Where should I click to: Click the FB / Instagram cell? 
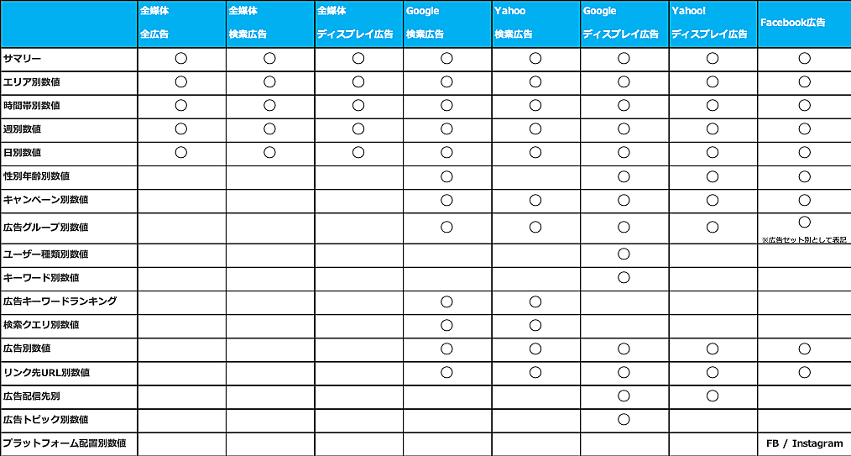[x=804, y=443]
